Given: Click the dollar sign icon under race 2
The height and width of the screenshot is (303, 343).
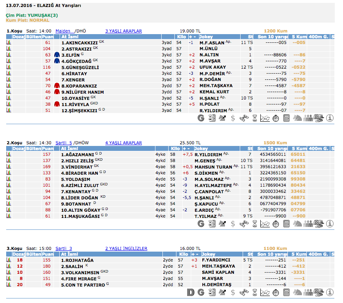Looking at the screenshot, I should point(233,224).
